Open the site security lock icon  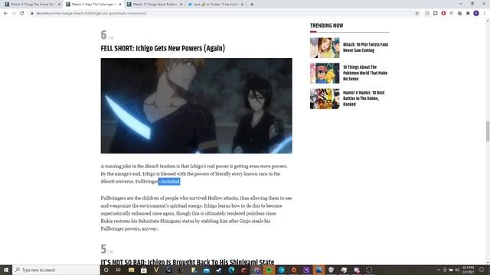click(32, 14)
